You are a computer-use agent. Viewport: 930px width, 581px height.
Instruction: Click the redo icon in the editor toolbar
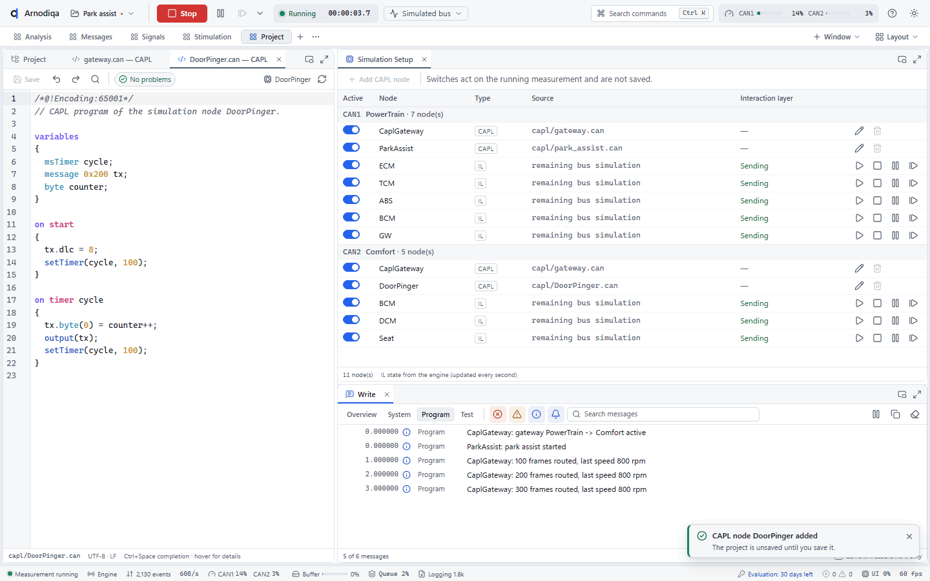tap(76, 79)
